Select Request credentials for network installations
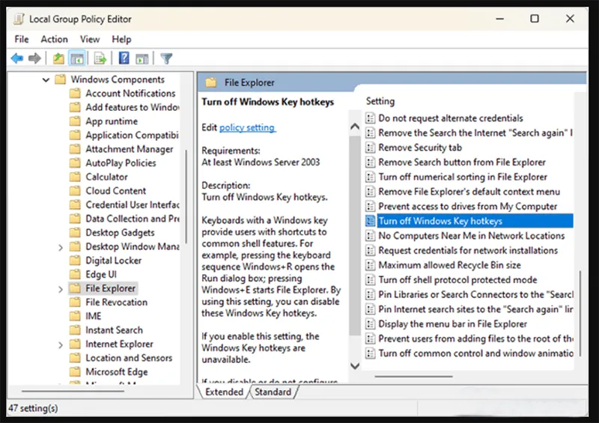The width and height of the screenshot is (599, 423). pyautogui.click(x=468, y=250)
